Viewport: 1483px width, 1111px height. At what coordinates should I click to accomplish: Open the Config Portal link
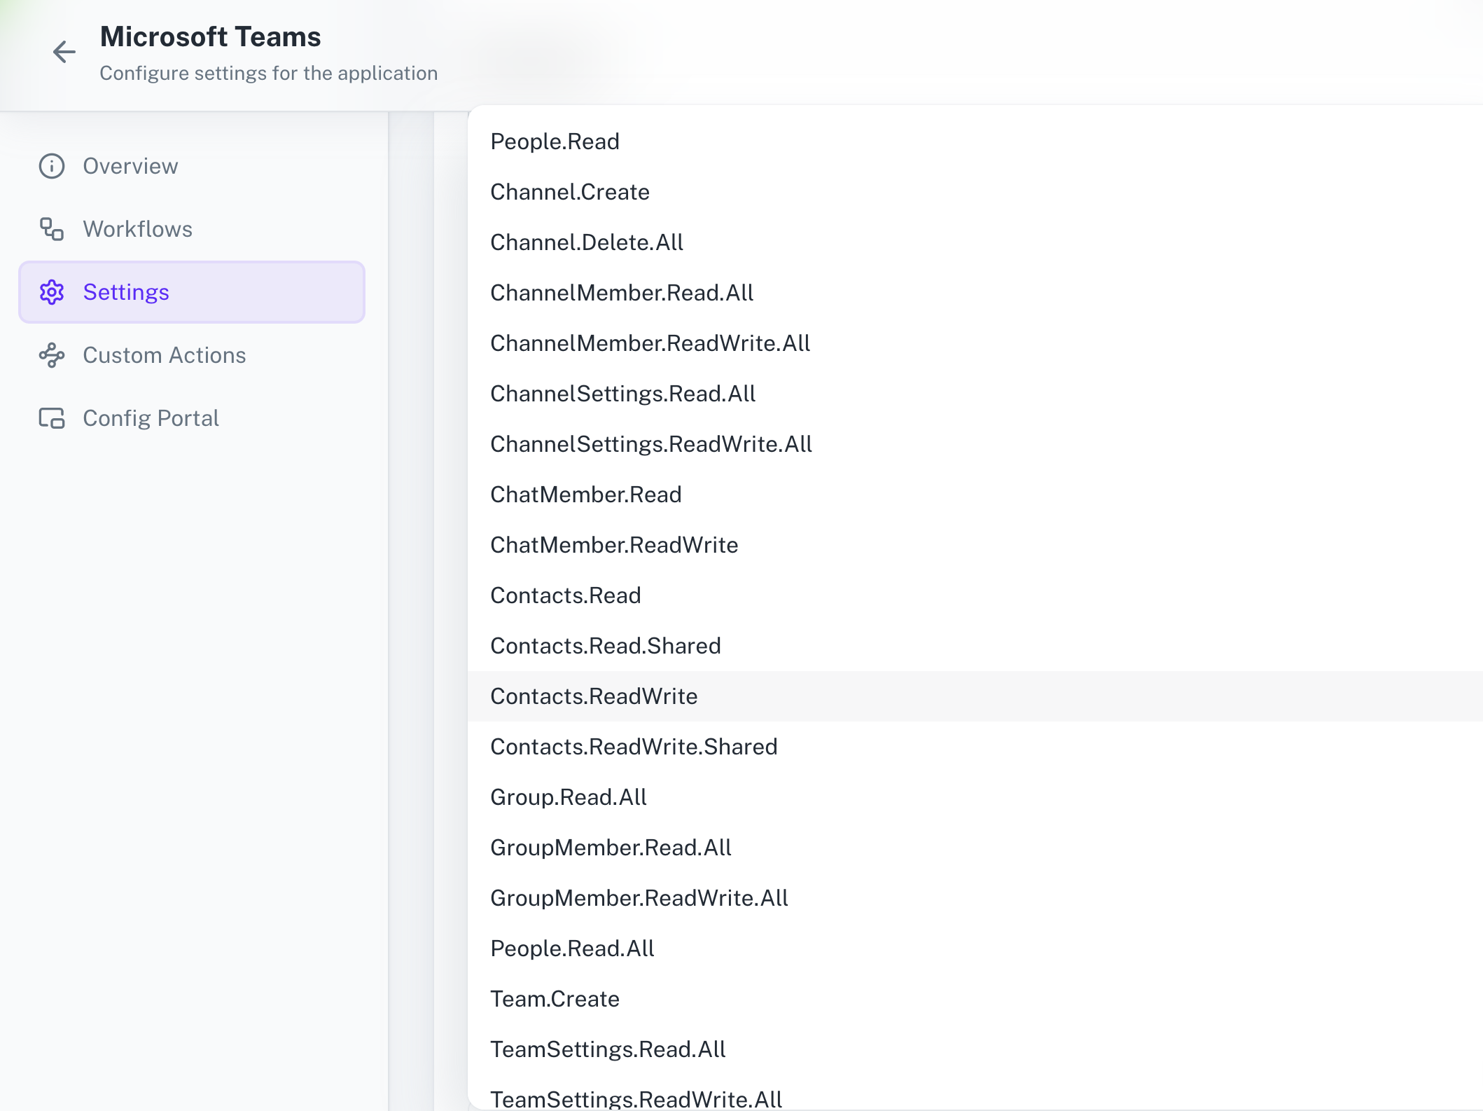[x=151, y=418]
